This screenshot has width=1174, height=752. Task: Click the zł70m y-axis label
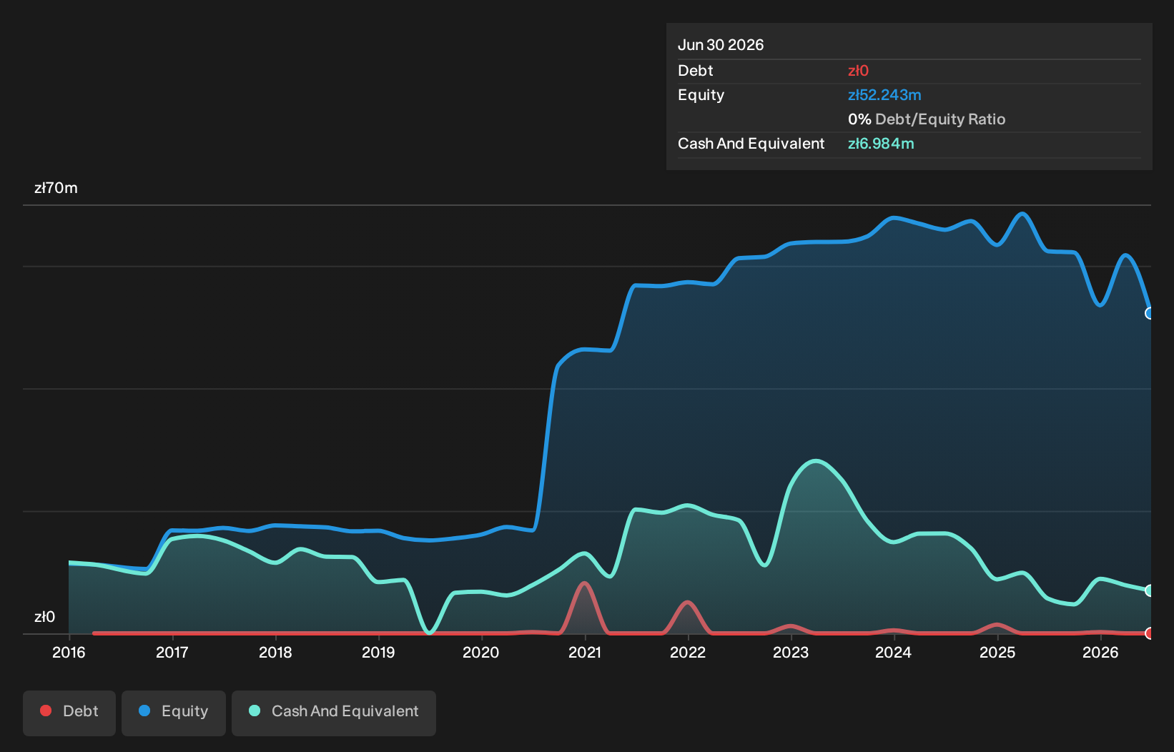56,188
